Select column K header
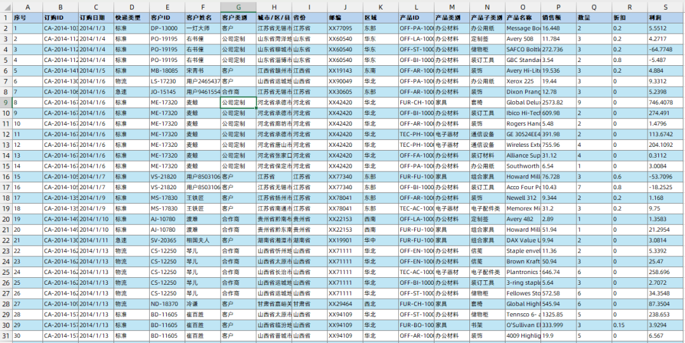 [x=381, y=7]
